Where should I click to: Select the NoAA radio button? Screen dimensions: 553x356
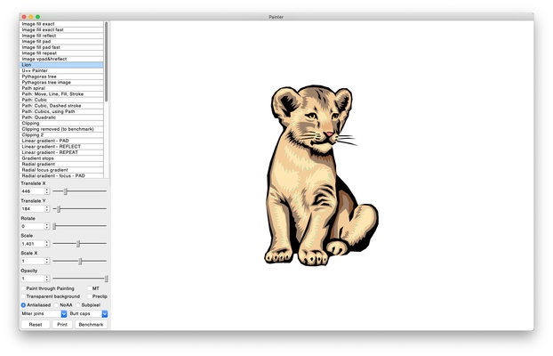pos(56,305)
